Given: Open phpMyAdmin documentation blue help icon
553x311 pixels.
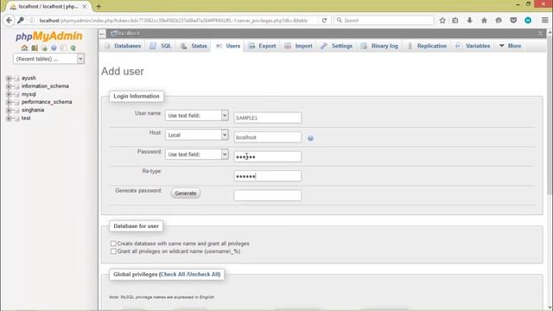Looking at the screenshot, I should (x=54, y=48).
